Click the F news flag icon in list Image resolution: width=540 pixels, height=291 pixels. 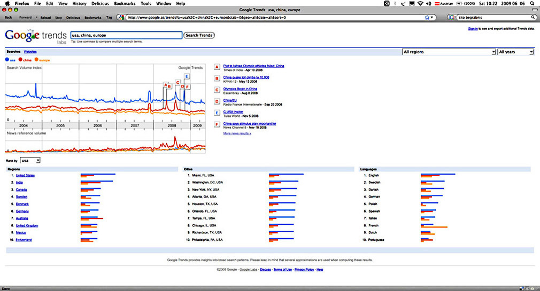217,124
